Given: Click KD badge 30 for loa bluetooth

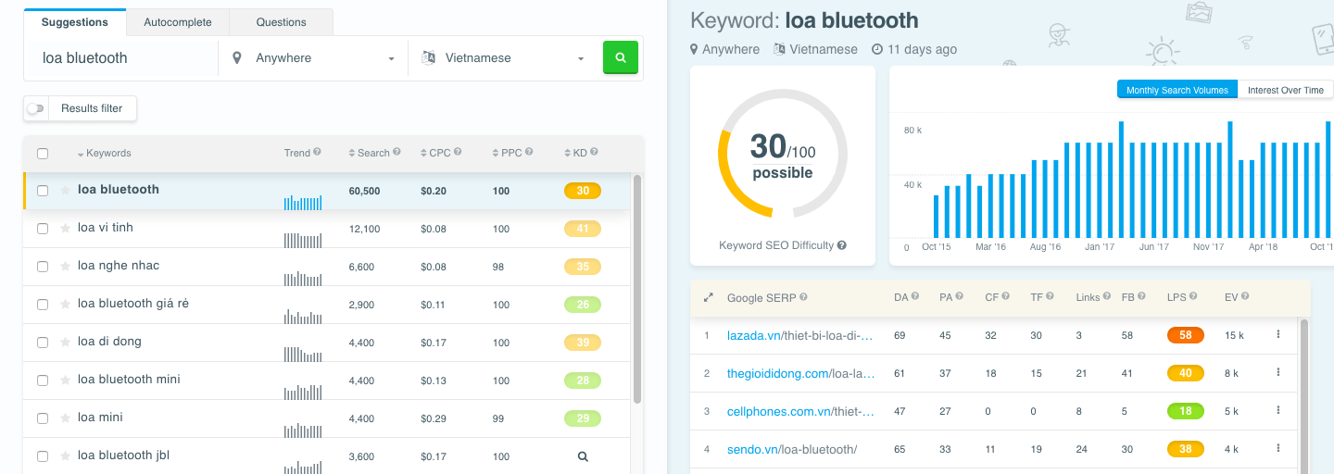Looking at the screenshot, I should (x=583, y=191).
